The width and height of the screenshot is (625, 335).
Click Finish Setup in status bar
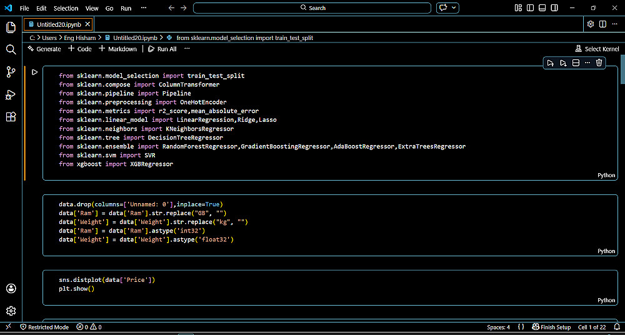552,327
